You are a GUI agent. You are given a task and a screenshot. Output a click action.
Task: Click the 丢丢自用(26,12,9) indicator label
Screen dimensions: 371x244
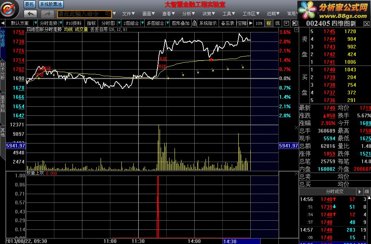pos(109,29)
